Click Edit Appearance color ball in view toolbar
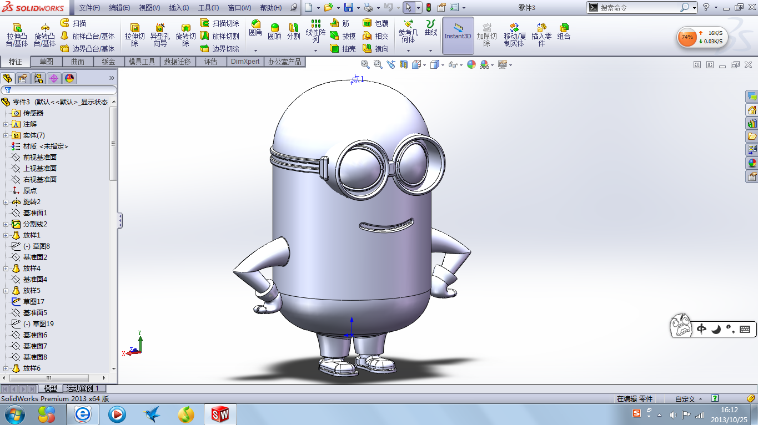The height and width of the screenshot is (425, 758). 471,64
